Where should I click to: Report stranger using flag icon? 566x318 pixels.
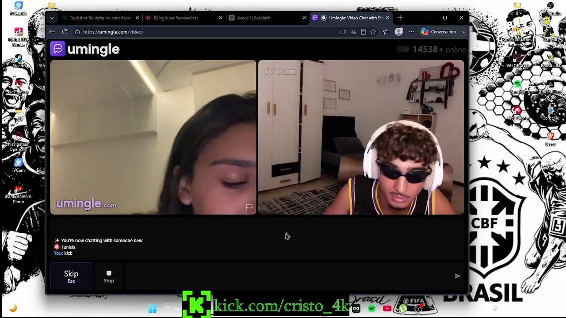point(249,207)
